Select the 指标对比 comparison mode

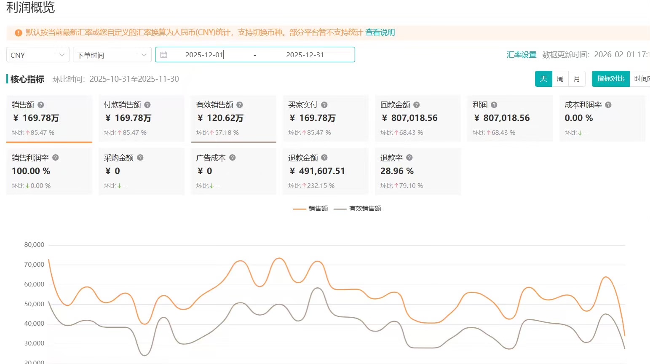(611, 79)
